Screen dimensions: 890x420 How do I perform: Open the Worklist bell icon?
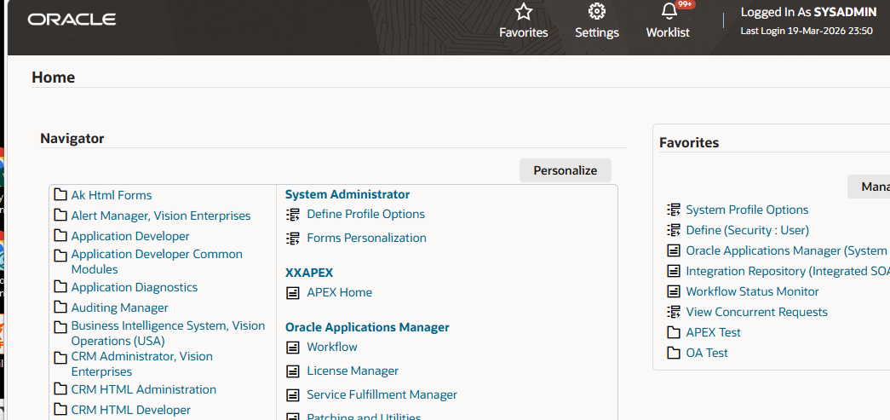tap(669, 11)
